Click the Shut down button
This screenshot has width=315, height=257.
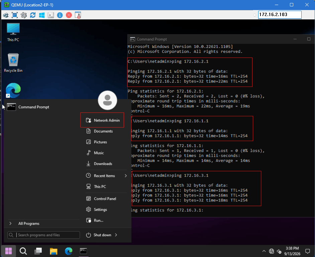[x=99, y=235]
